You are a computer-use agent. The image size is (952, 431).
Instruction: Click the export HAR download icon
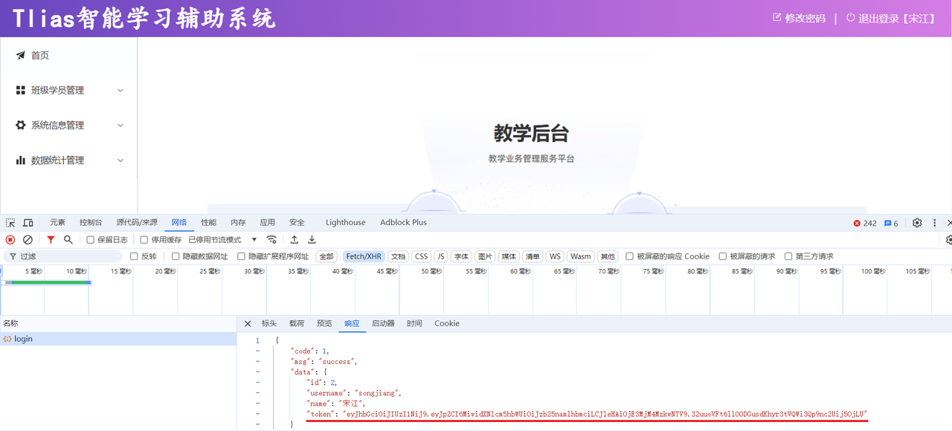click(x=312, y=240)
